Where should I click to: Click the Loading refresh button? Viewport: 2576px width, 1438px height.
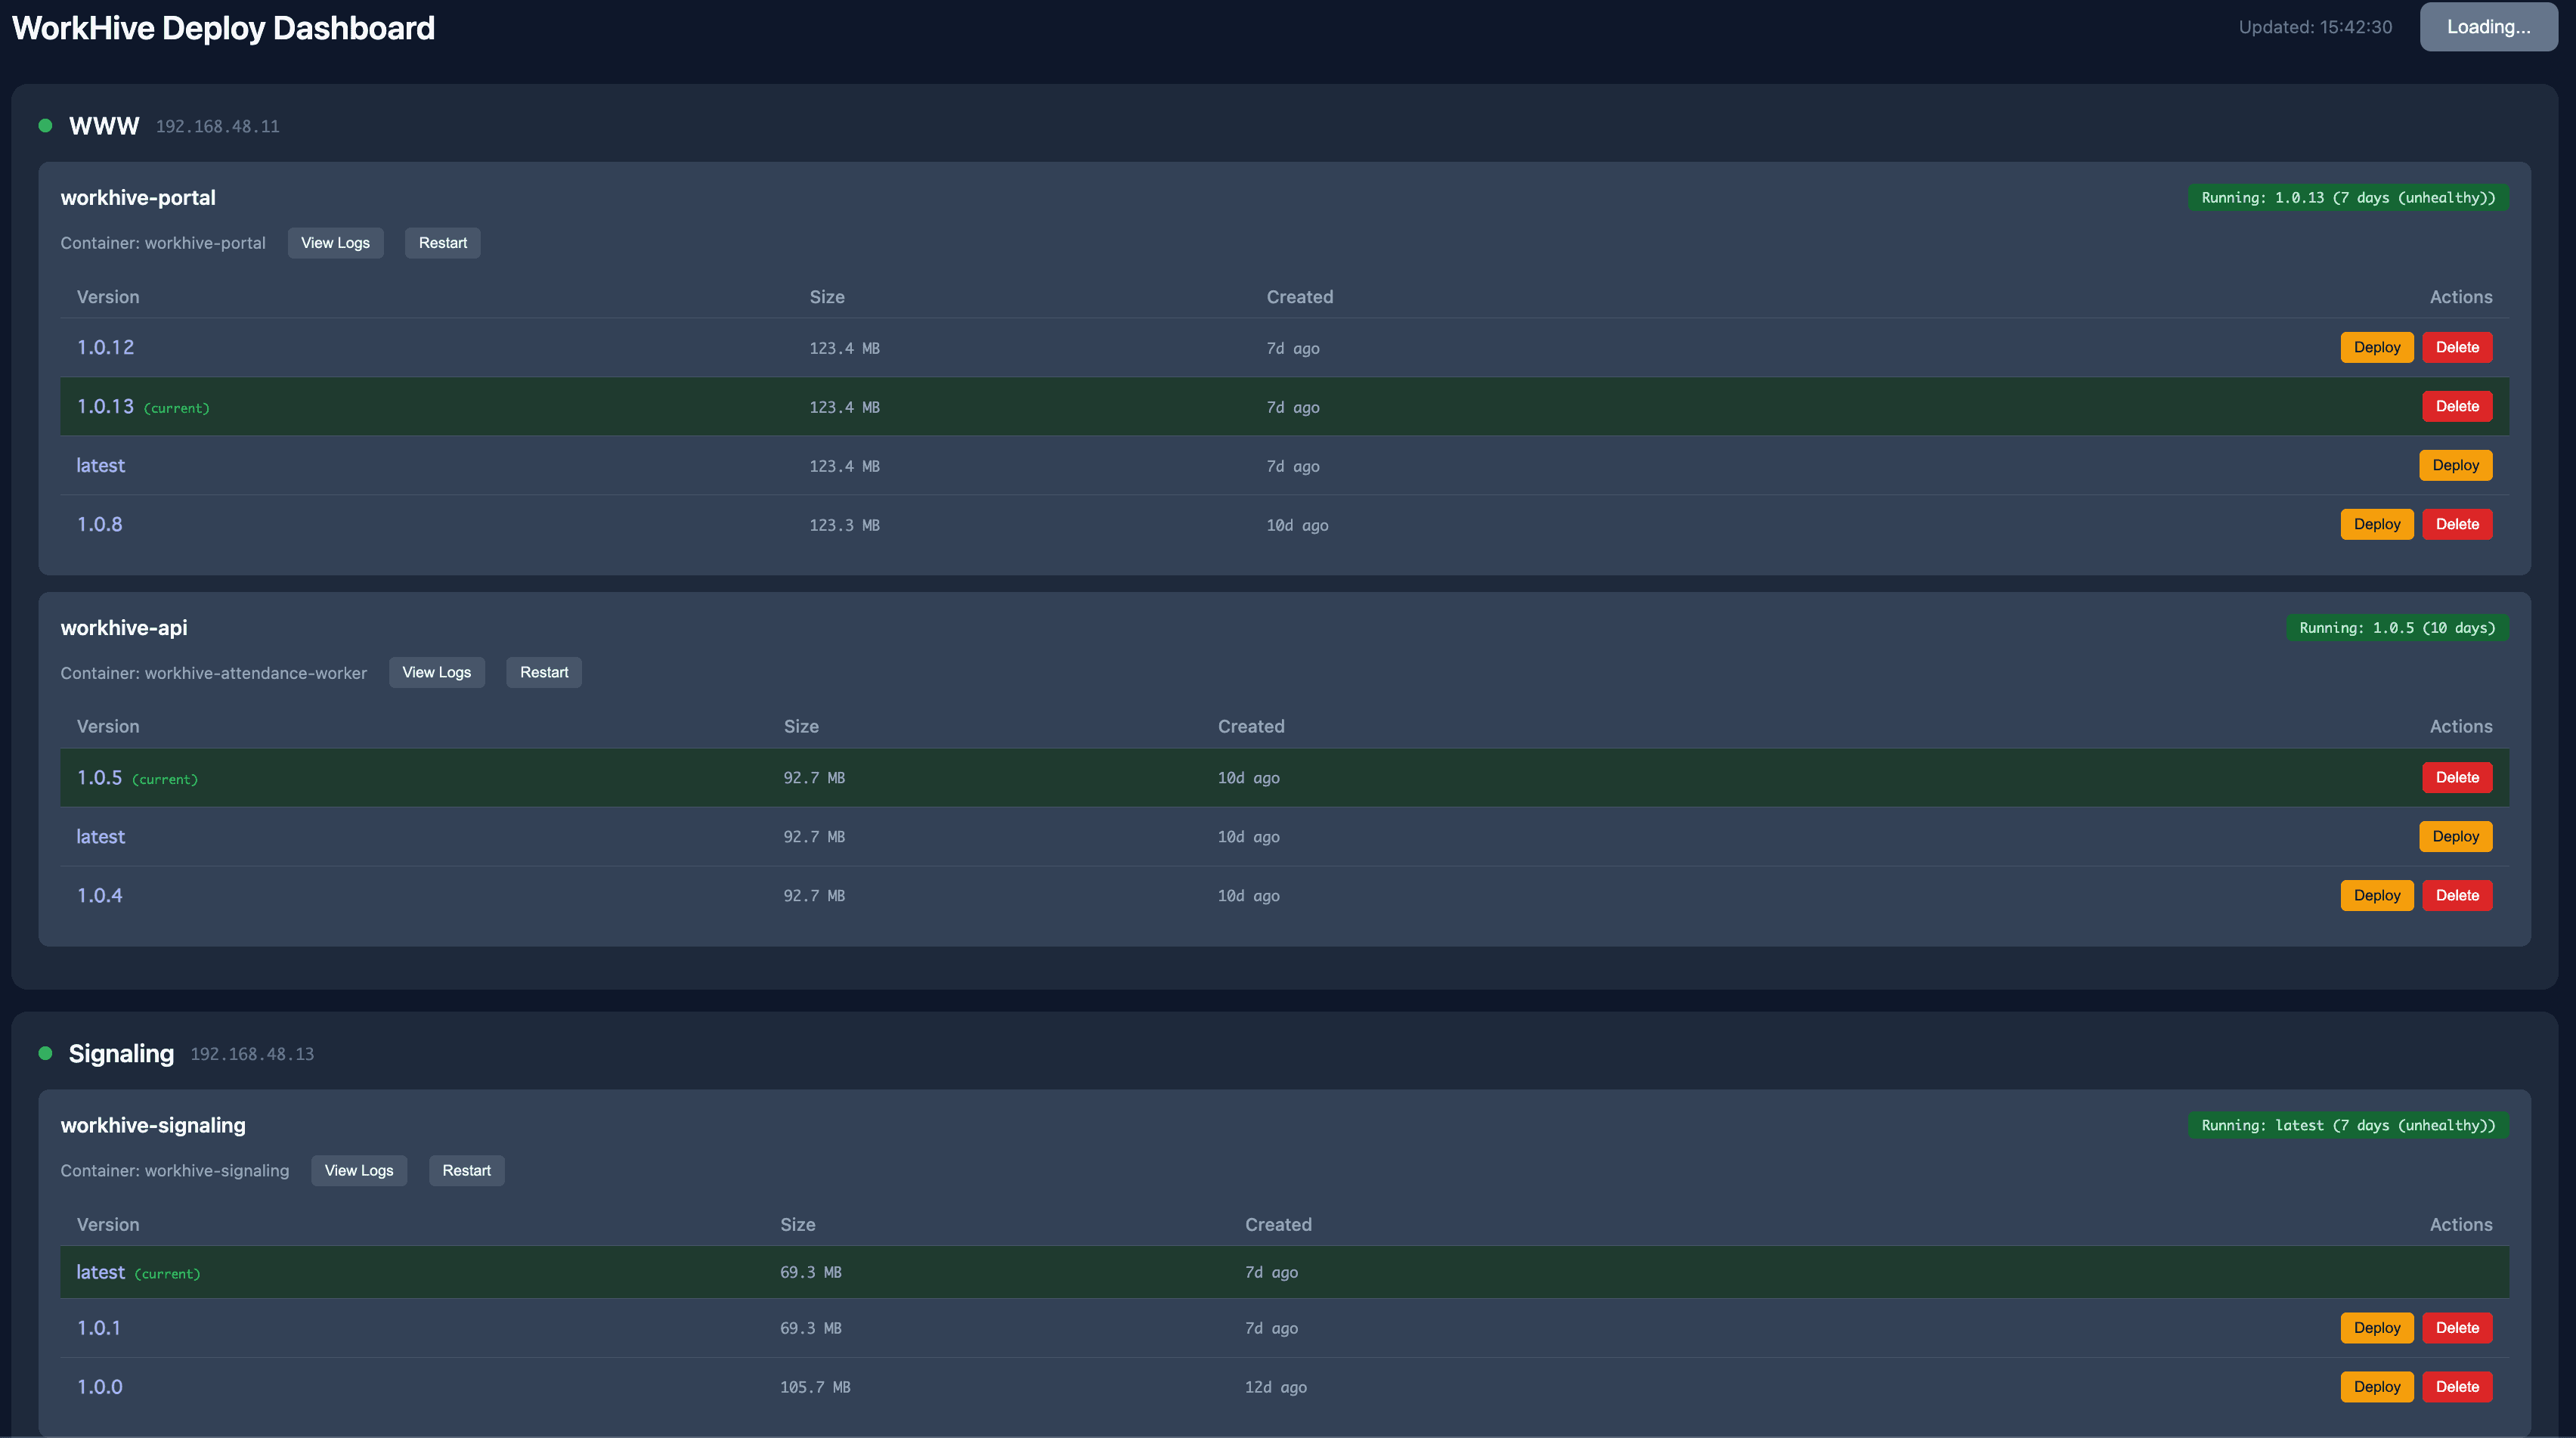pyautogui.click(x=2487, y=27)
